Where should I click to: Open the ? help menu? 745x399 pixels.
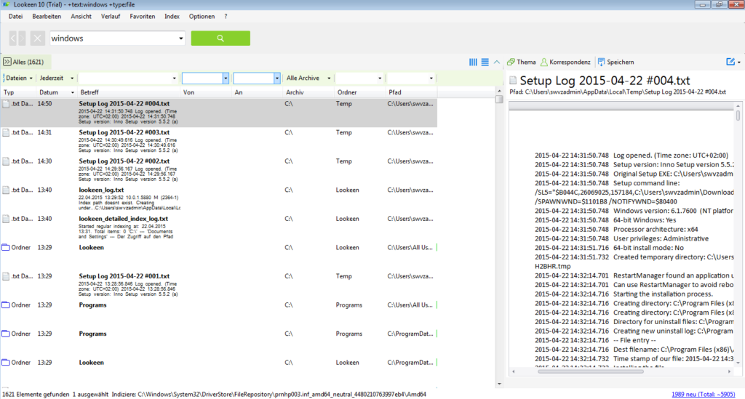(226, 17)
